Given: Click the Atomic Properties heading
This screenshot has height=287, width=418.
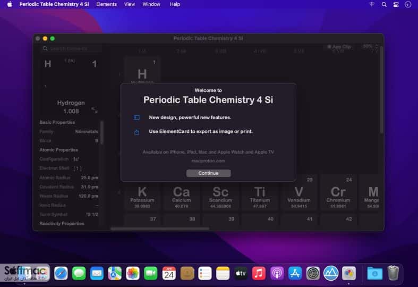Looking at the screenshot, I should click(x=58, y=150).
